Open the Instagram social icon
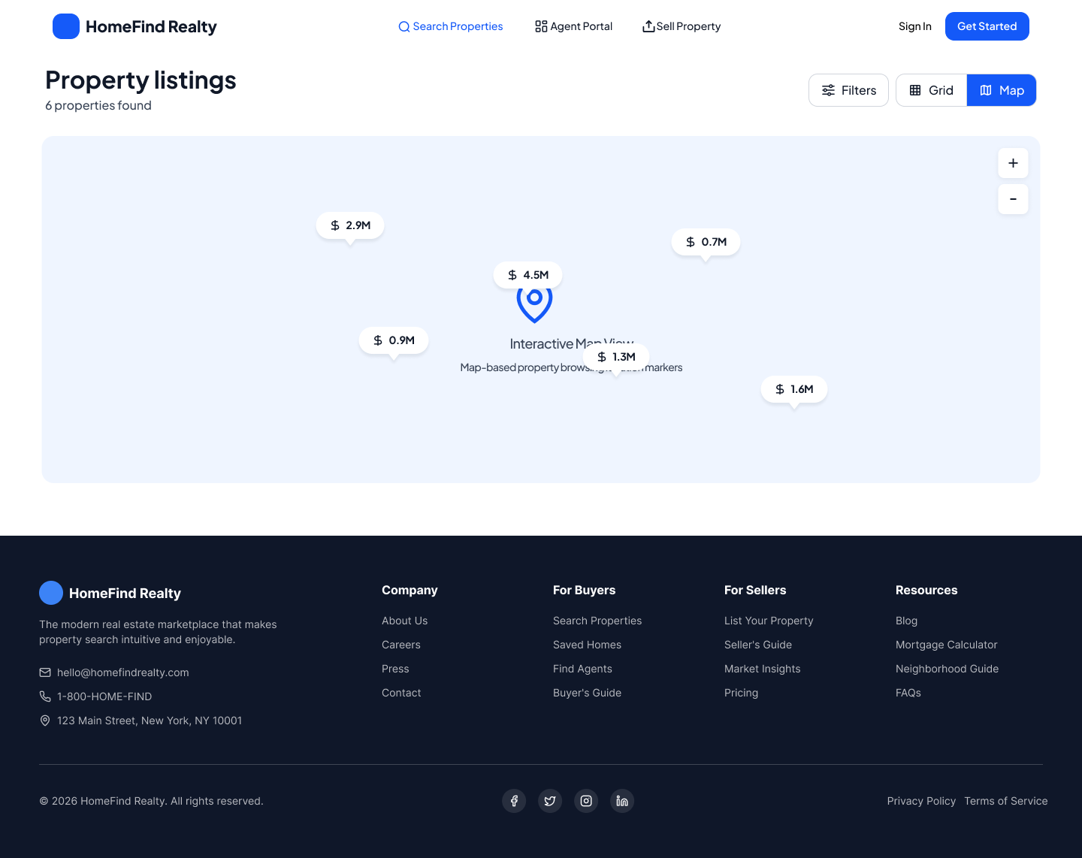 point(586,801)
